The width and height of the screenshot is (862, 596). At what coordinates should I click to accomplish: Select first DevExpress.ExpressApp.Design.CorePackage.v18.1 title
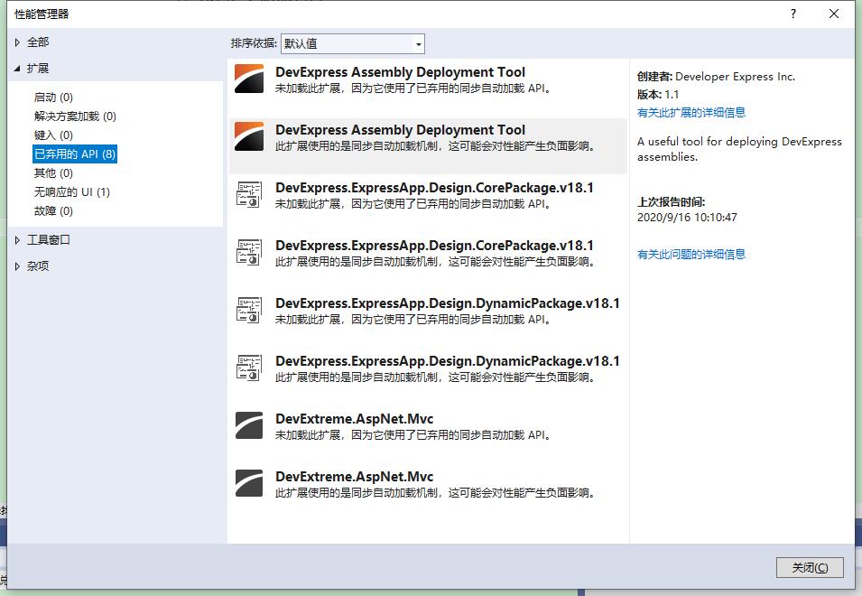click(x=434, y=188)
